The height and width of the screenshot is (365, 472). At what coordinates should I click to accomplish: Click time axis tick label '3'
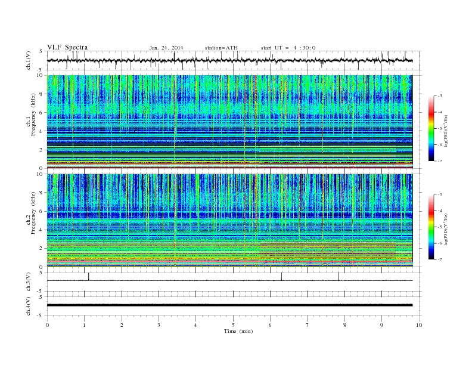(x=159, y=325)
